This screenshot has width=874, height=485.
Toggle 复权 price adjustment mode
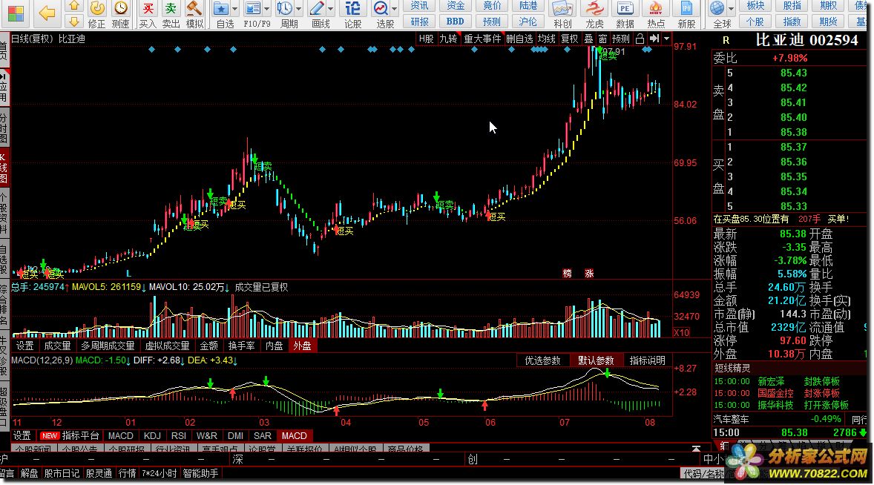coord(569,39)
